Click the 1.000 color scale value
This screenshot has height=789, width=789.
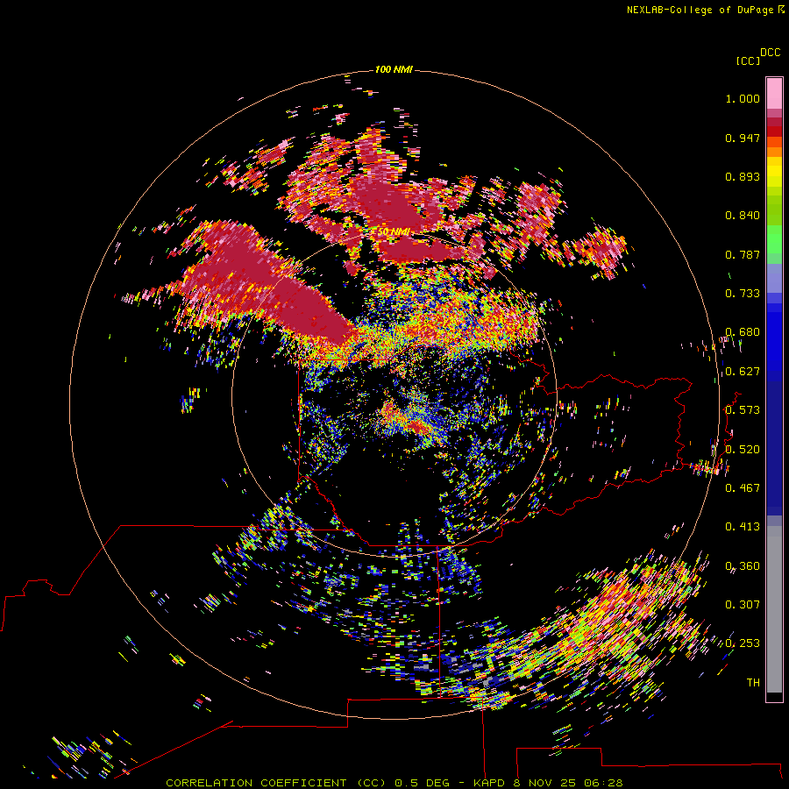(x=743, y=98)
